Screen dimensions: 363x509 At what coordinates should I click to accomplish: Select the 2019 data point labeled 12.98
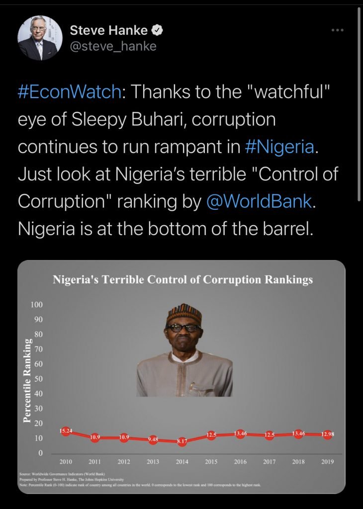[x=327, y=434]
